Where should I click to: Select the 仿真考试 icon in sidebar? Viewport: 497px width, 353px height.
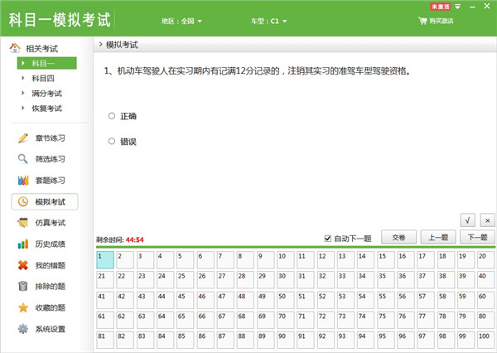tap(23, 223)
